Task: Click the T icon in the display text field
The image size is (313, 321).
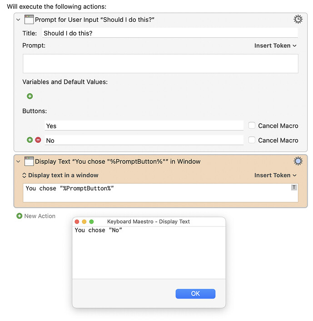Action: (294, 187)
